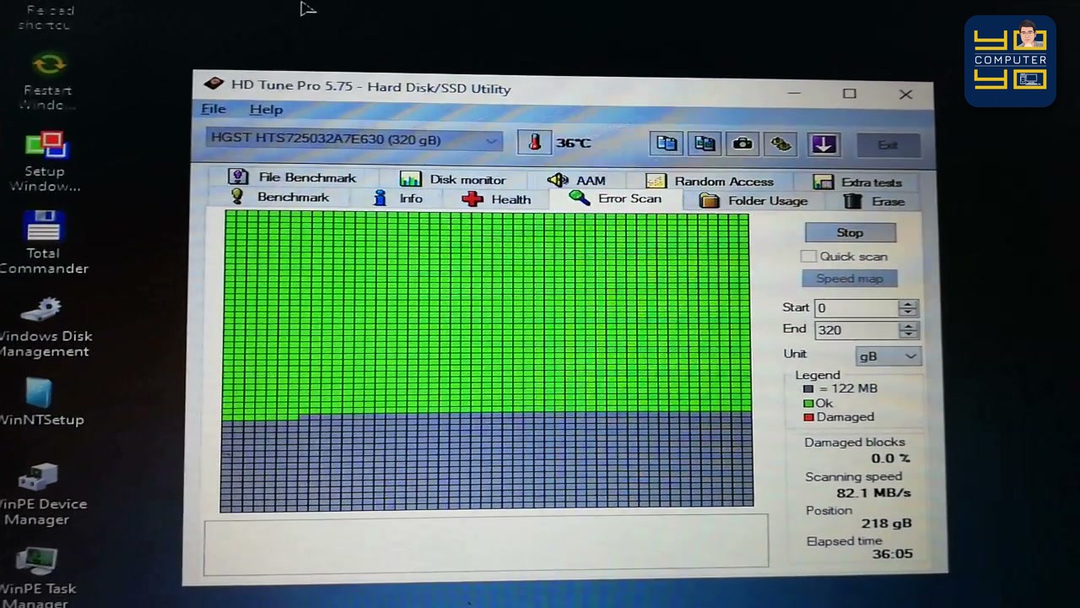Click the camera save screenshot icon

[x=742, y=144]
